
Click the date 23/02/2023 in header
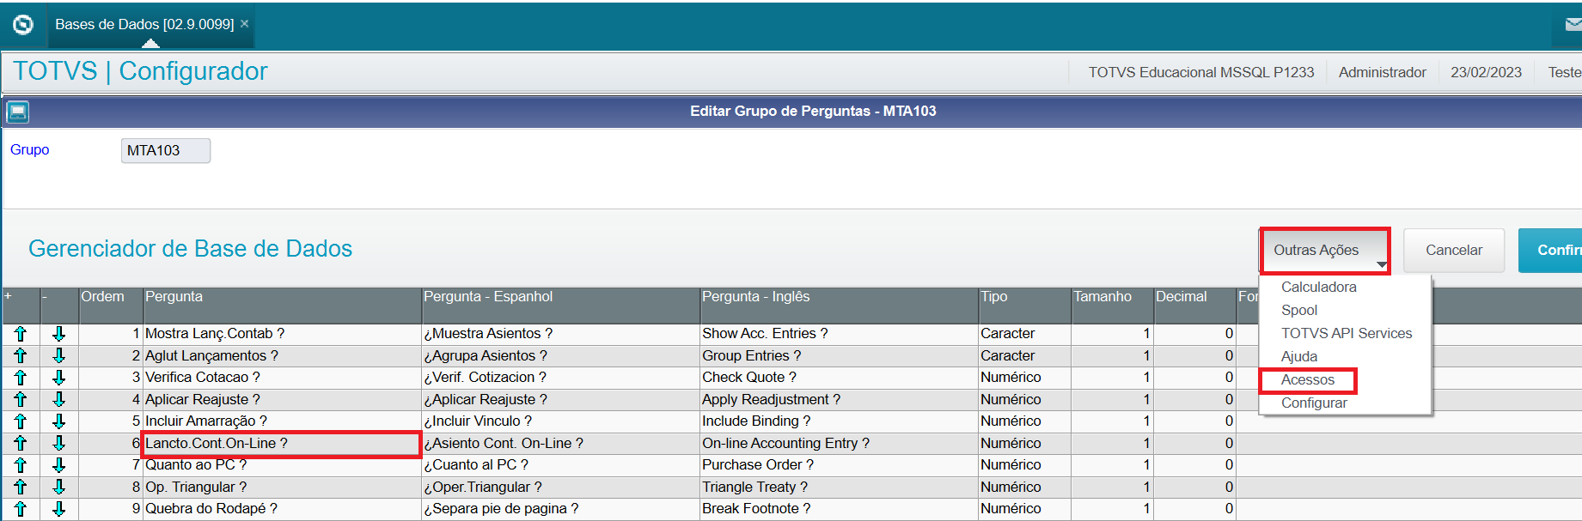pos(1486,72)
